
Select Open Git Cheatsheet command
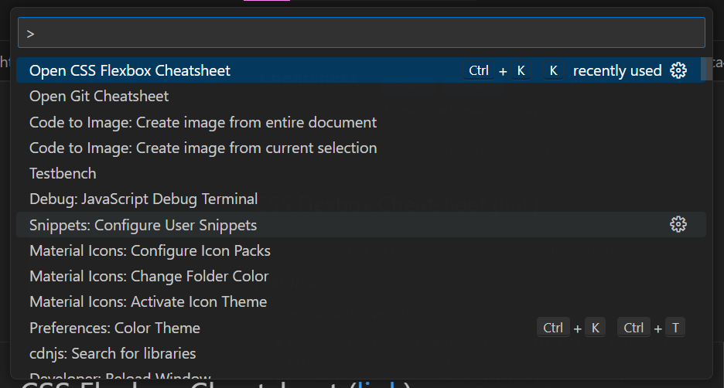point(99,97)
